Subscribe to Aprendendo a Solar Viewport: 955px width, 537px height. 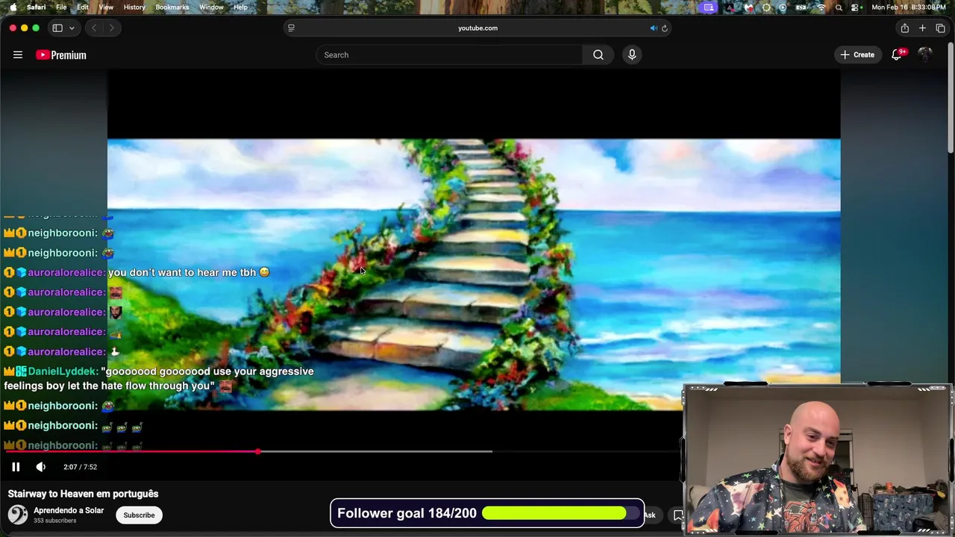(x=139, y=515)
